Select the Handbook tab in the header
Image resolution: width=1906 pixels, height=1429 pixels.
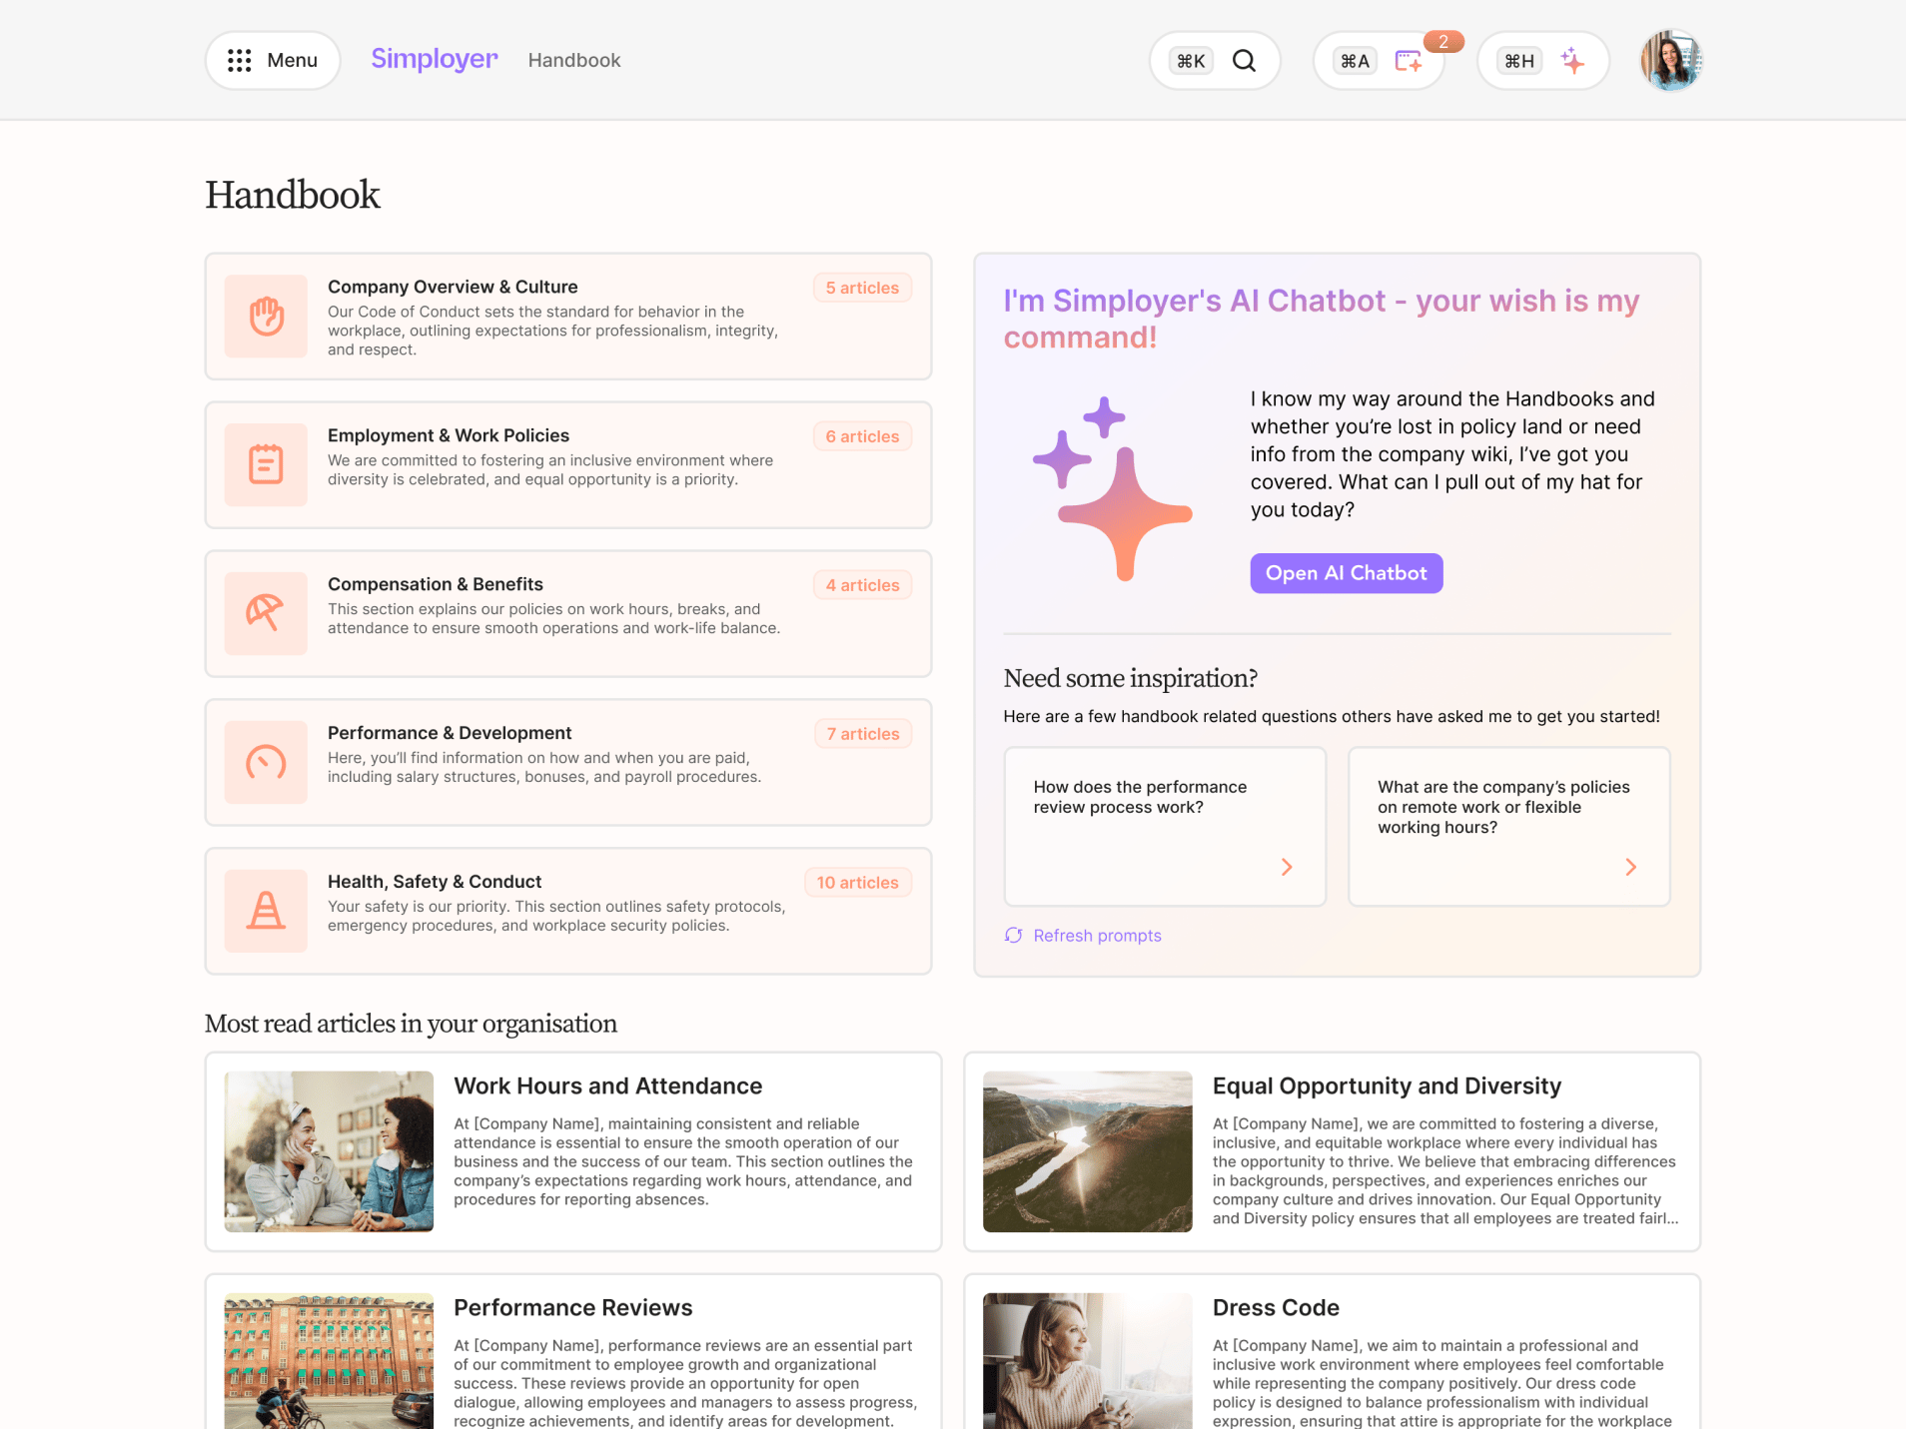click(x=573, y=60)
